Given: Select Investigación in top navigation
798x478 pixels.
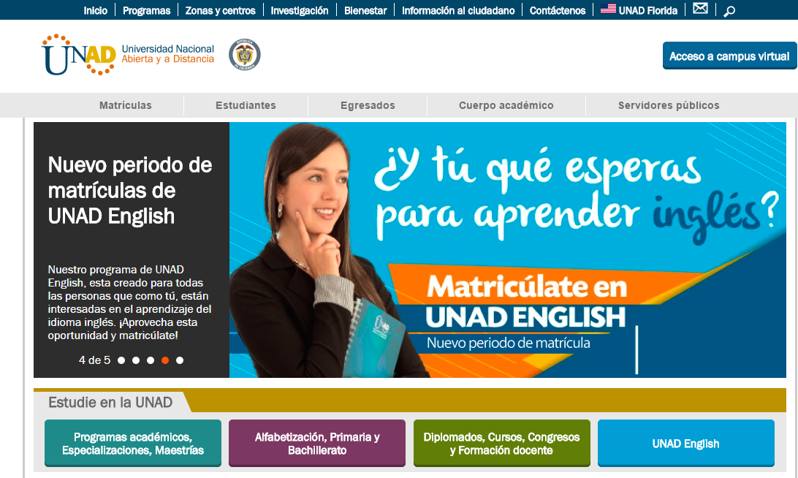Looking at the screenshot, I should tap(300, 10).
